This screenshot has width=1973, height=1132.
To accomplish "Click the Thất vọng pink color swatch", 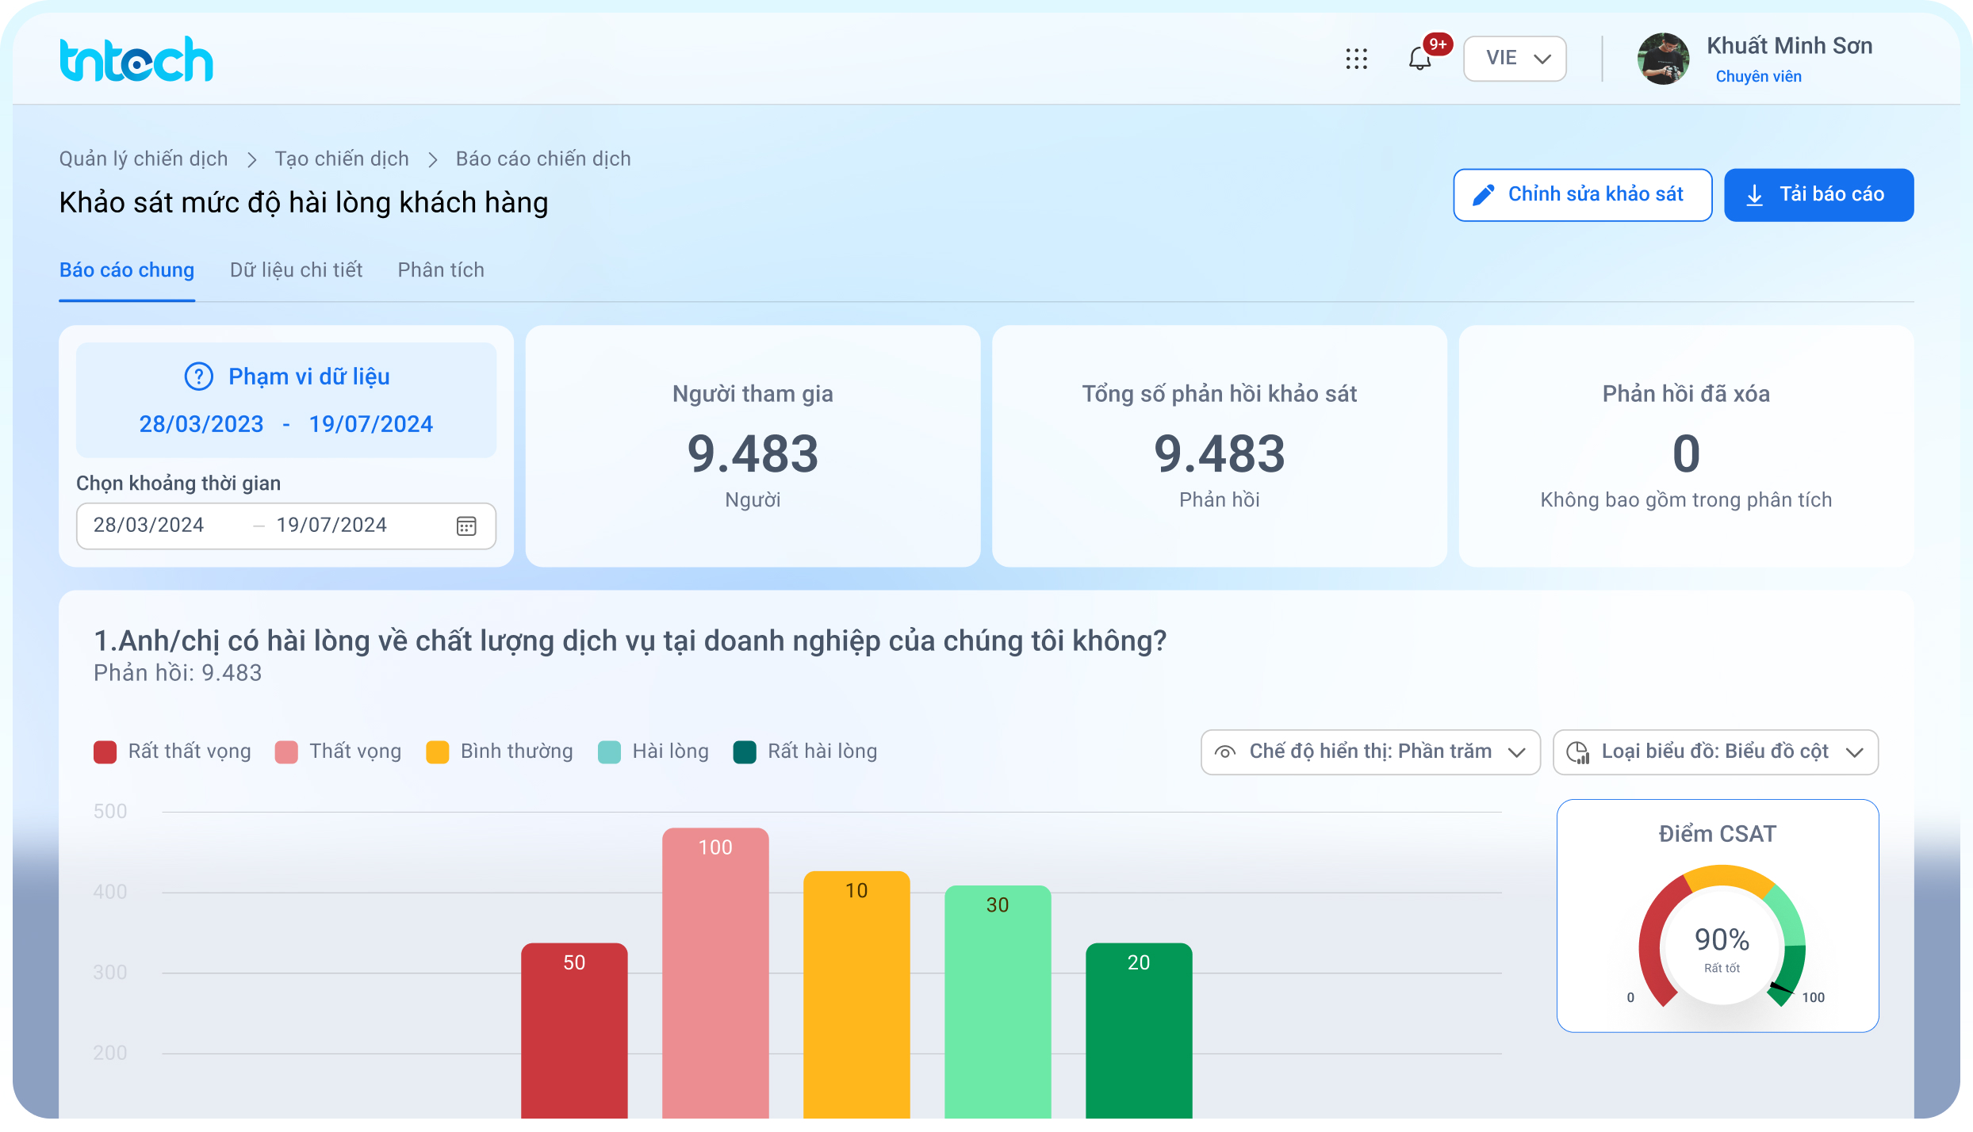I will point(285,751).
